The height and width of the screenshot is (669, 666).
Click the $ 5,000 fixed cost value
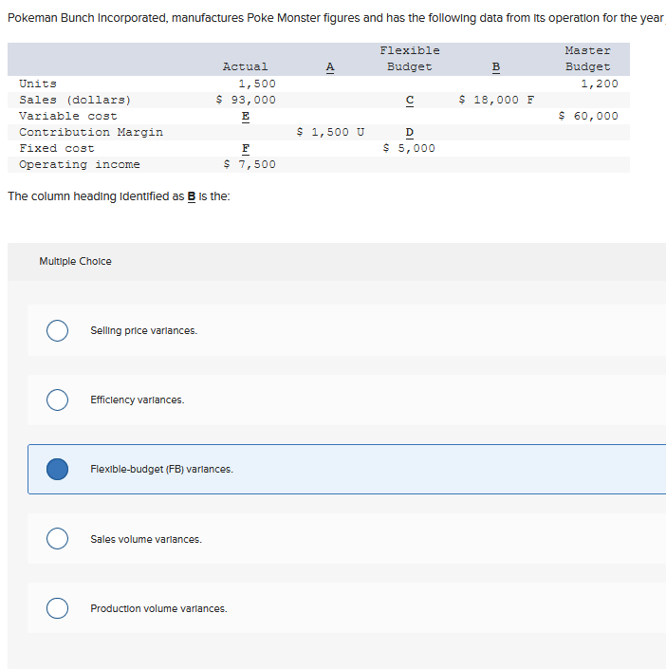[x=409, y=148]
